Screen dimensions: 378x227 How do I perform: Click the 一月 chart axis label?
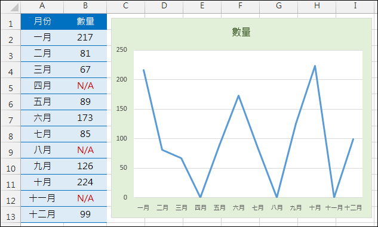click(x=143, y=207)
